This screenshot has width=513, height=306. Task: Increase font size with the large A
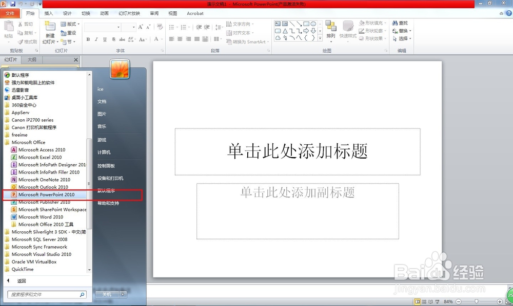(x=141, y=27)
